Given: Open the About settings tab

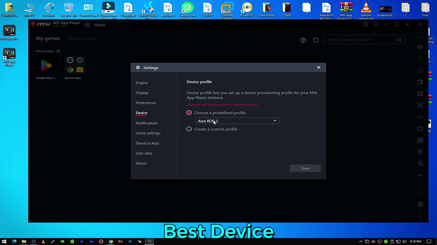Looking at the screenshot, I should coord(141,163).
